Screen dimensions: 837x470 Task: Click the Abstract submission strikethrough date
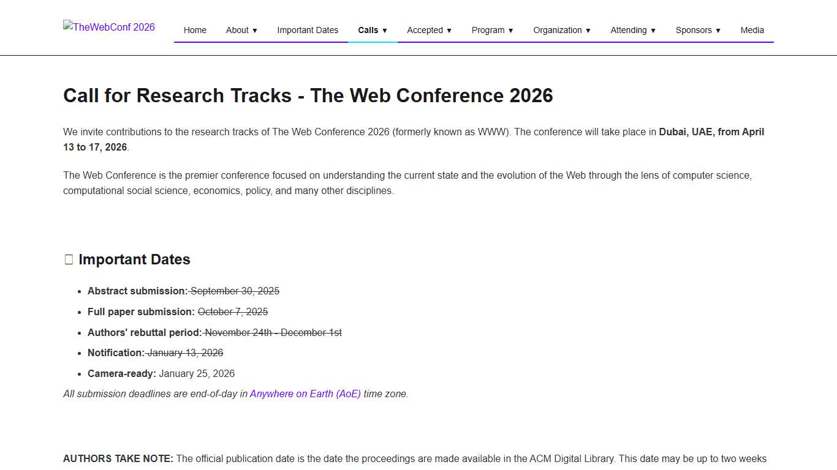tap(235, 291)
